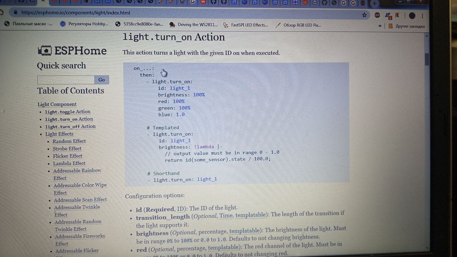Open a new tab with plus button

[x=374, y=3]
